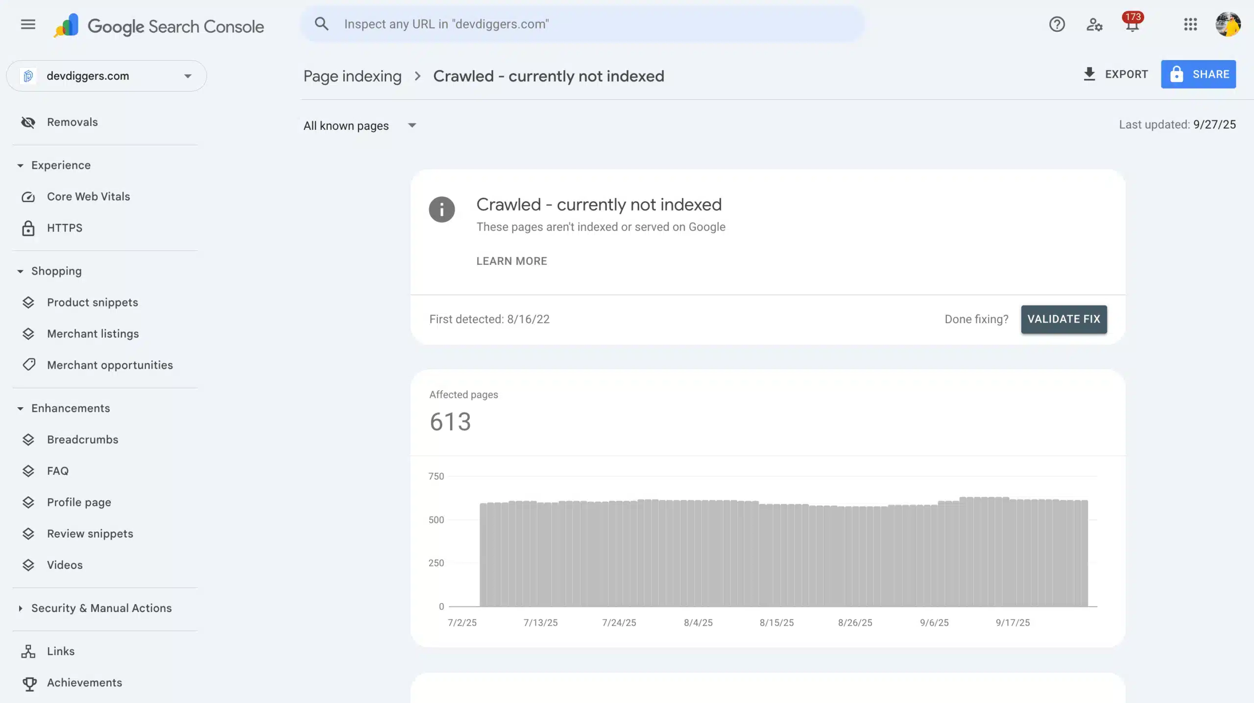Click the Removals eye-slash icon
Viewport: 1254px width, 703px height.
[x=28, y=122]
